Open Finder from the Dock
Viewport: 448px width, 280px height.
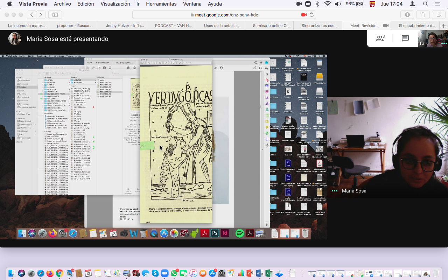(x=12, y=273)
